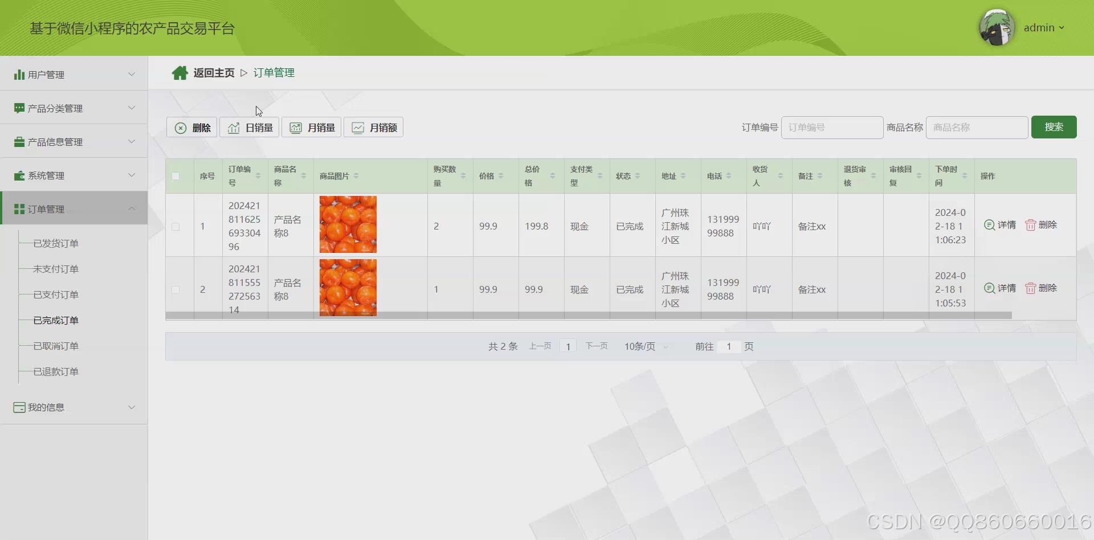Click the green 搜索 button
The image size is (1094, 540).
pos(1054,127)
